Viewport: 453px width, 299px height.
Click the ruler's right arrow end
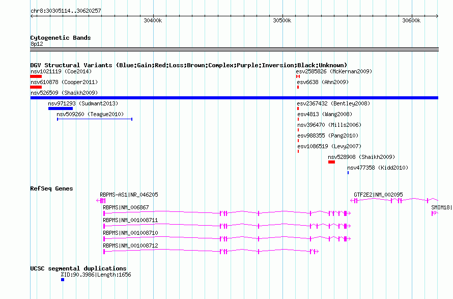[x=437, y=16]
